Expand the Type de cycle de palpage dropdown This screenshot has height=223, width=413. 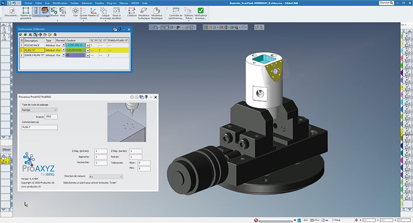39,110
